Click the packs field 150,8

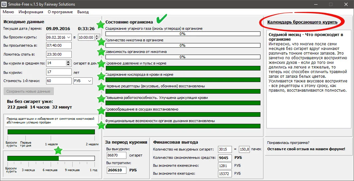point(244,149)
